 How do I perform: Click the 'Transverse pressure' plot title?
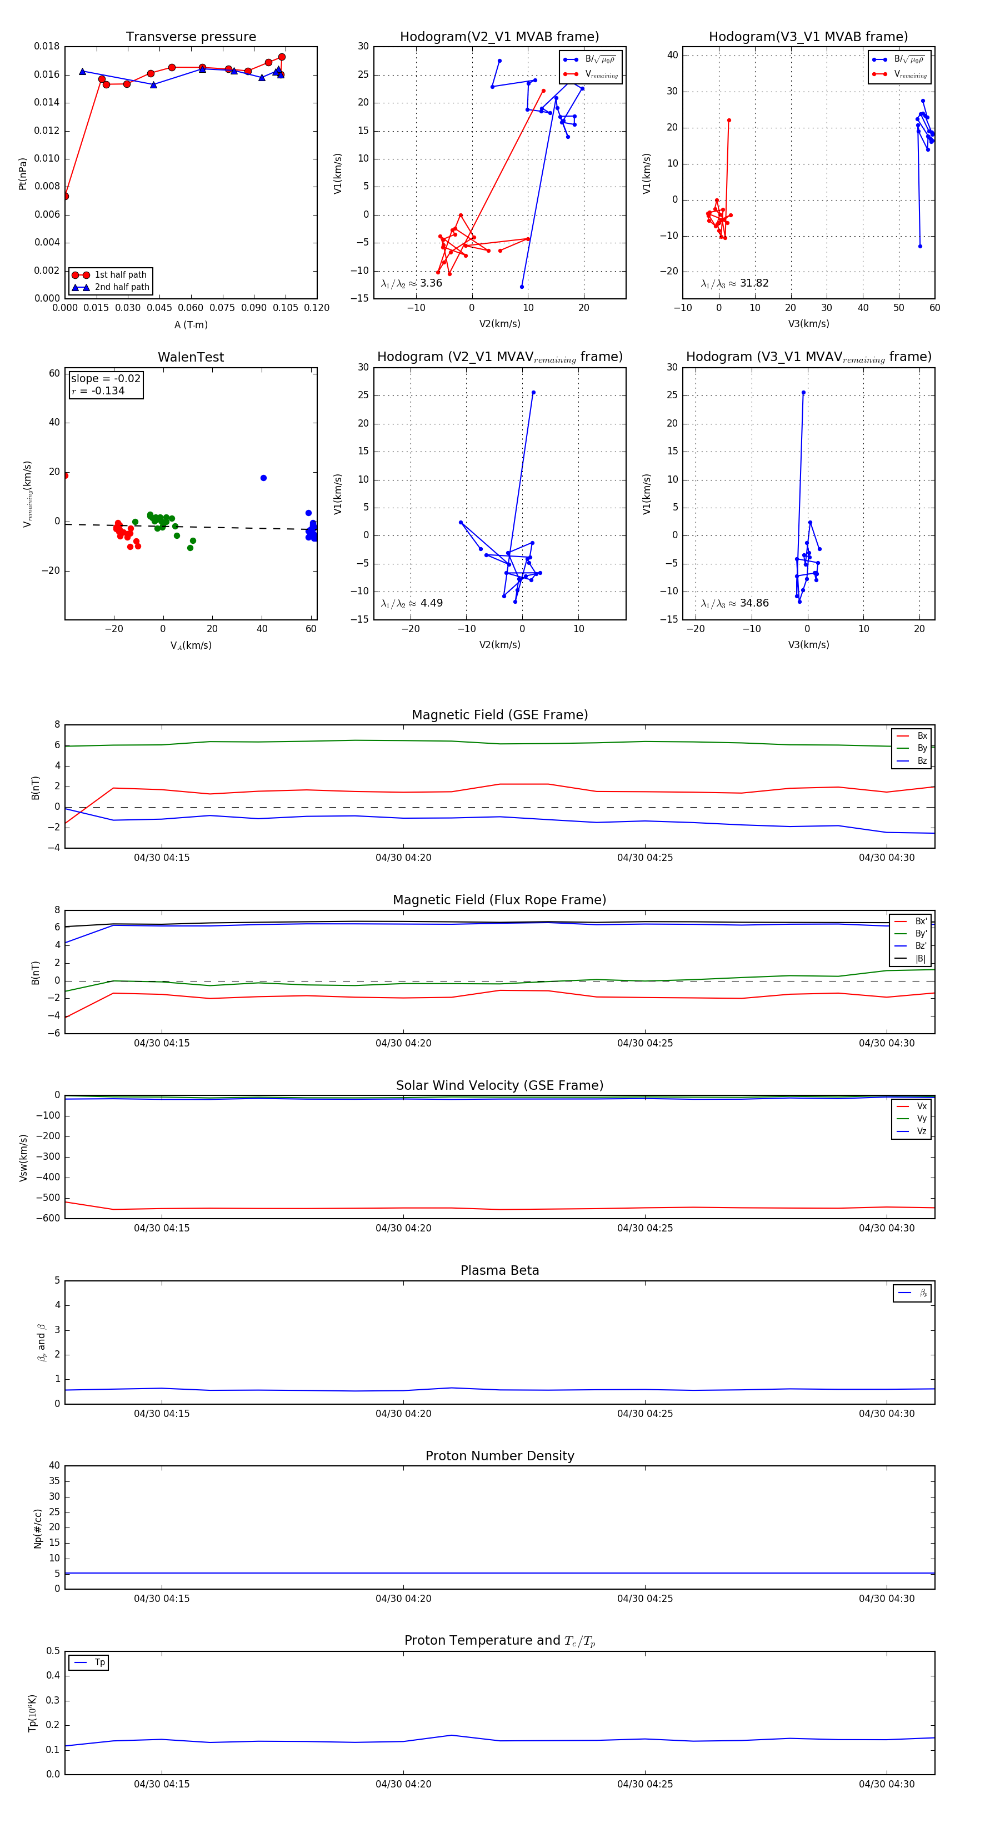pyautogui.click(x=191, y=37)
